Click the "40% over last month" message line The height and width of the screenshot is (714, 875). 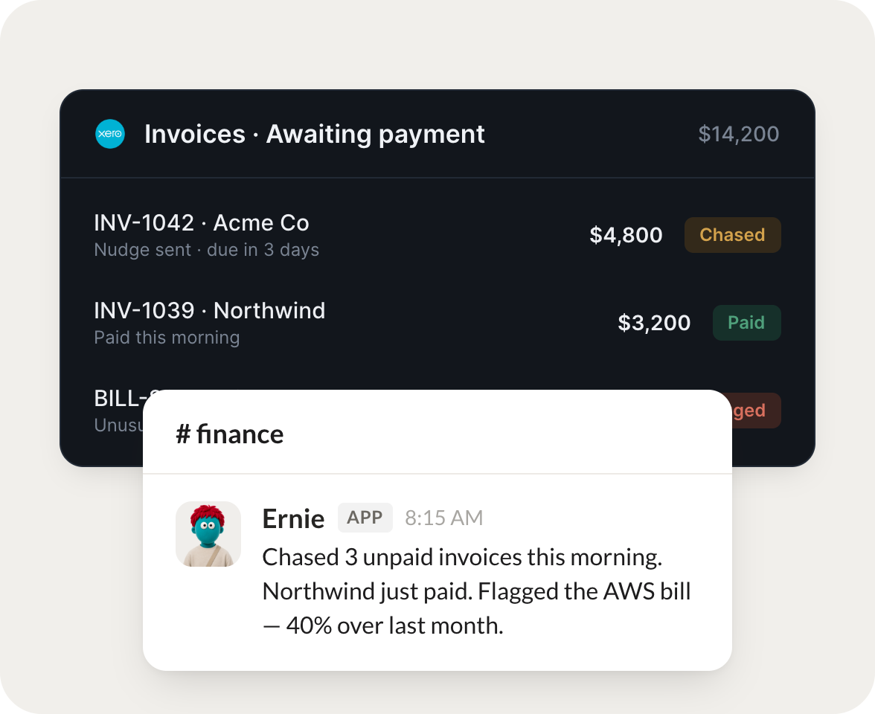point(382,626)
